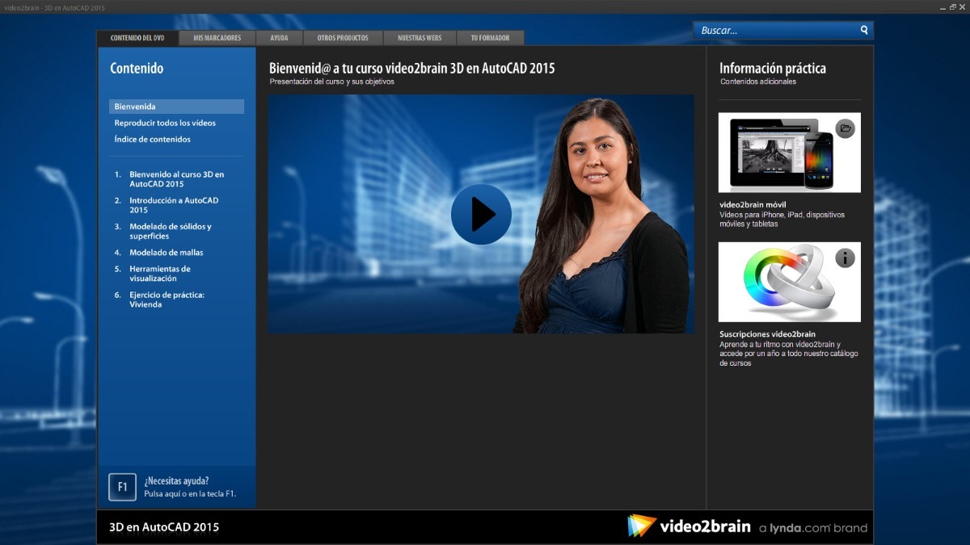
Task: Close the video2brain window
Action: coord(963,6)
